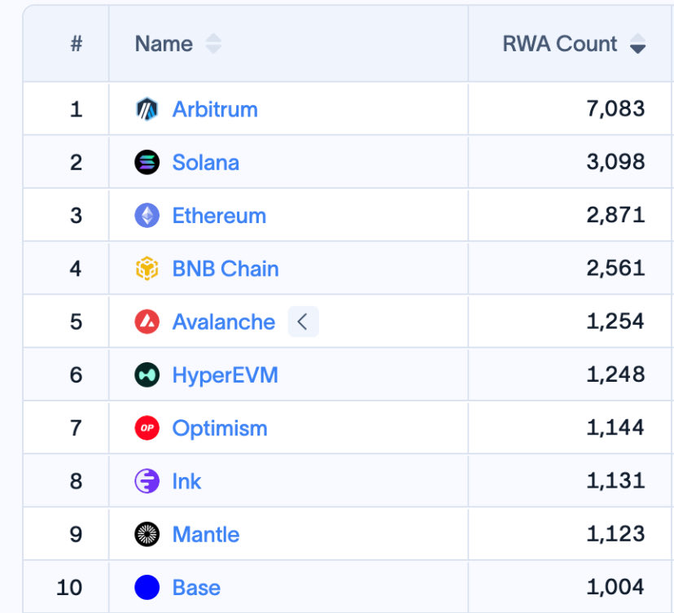
Task: Select BNB Chain's RWA count 2,561
Action: pyautogui.click(x=615, y=269)
